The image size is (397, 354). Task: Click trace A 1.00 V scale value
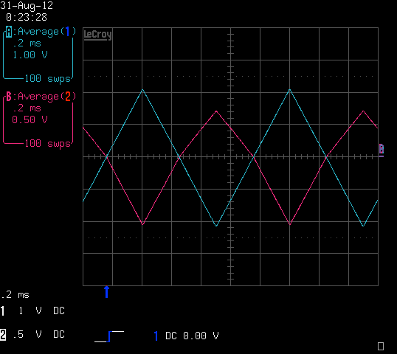click(x=30, y=55)
